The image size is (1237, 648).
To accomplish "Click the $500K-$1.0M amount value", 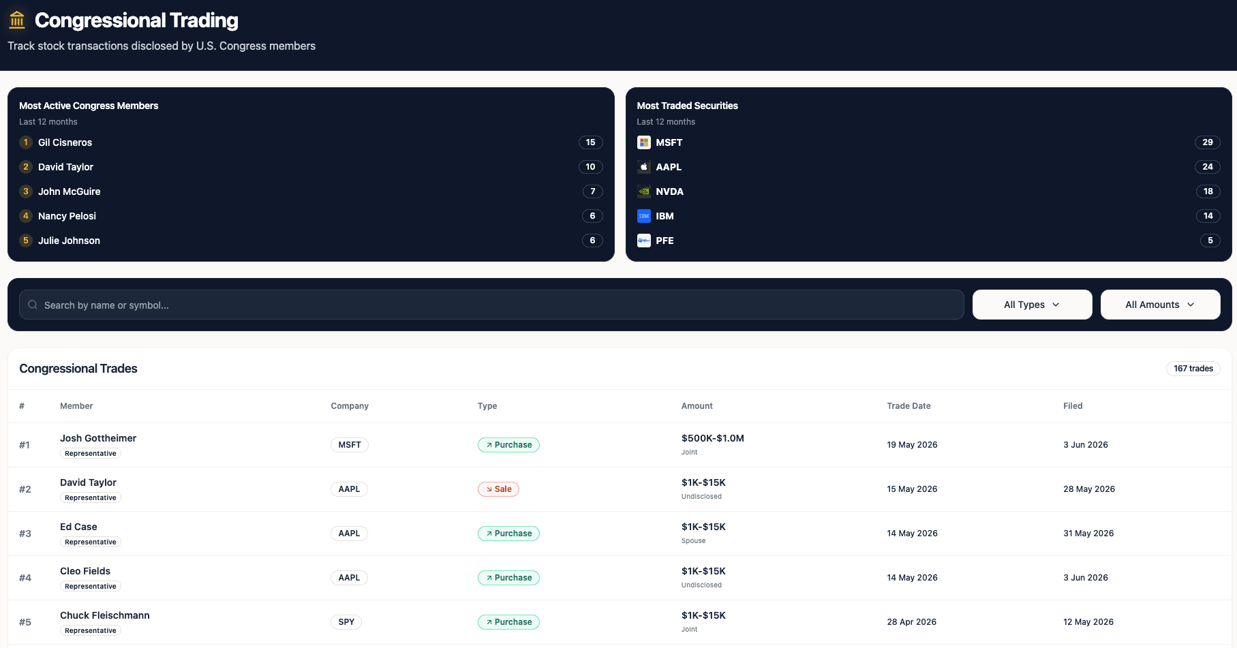I will [713, 438].
